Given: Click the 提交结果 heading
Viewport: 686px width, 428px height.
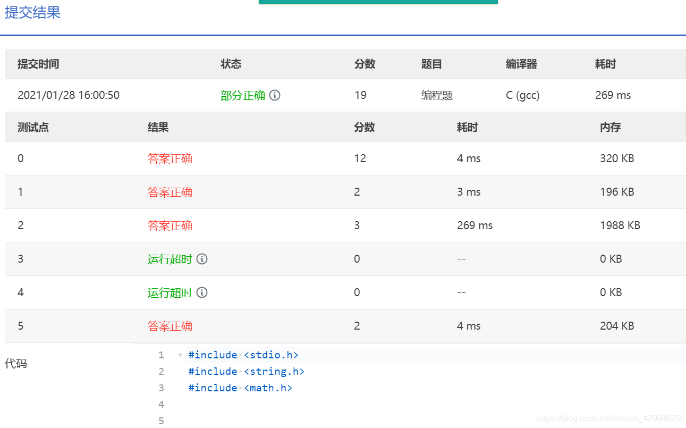Looking at the screenshot, I should pos(32,13).
